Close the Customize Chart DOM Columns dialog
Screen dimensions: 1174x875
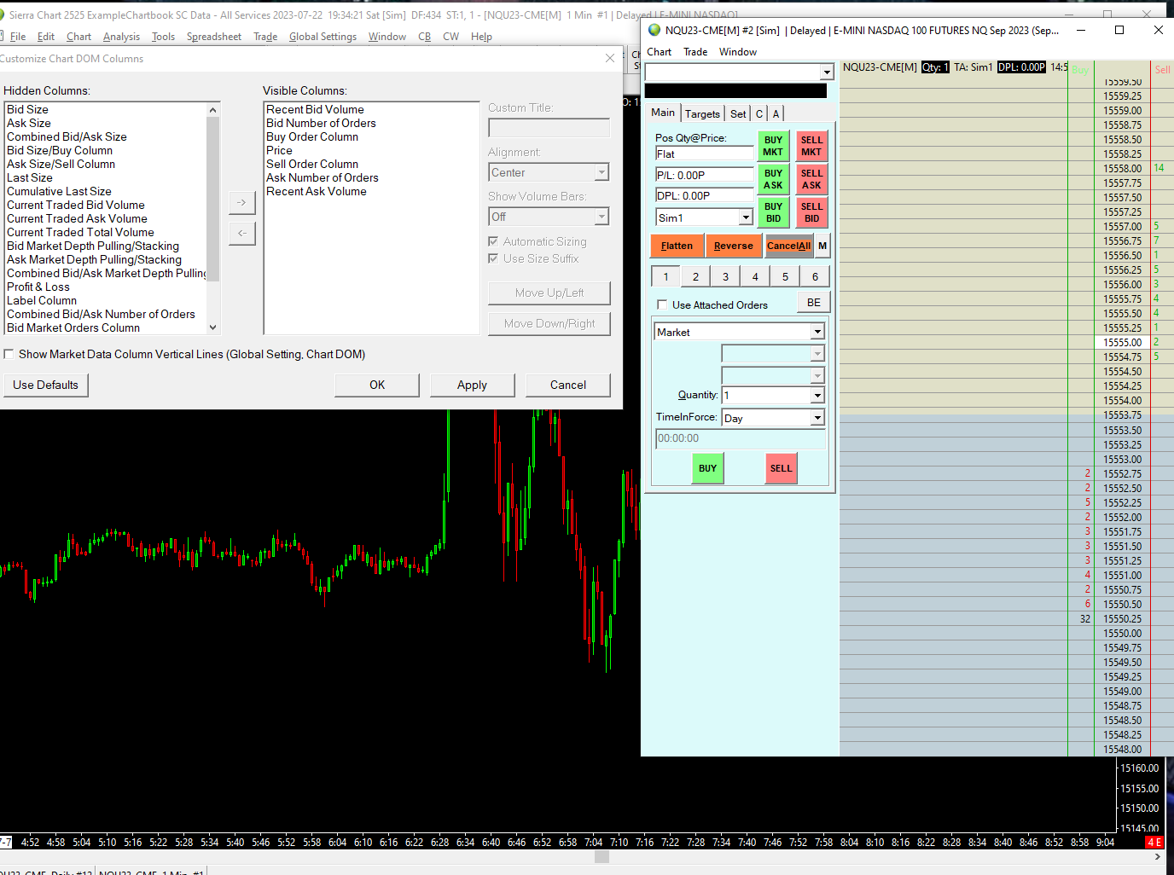click(609, 58)
